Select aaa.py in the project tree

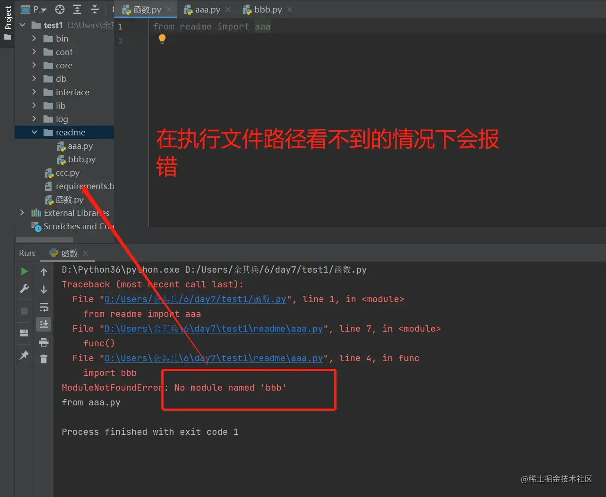pos(75,146)
